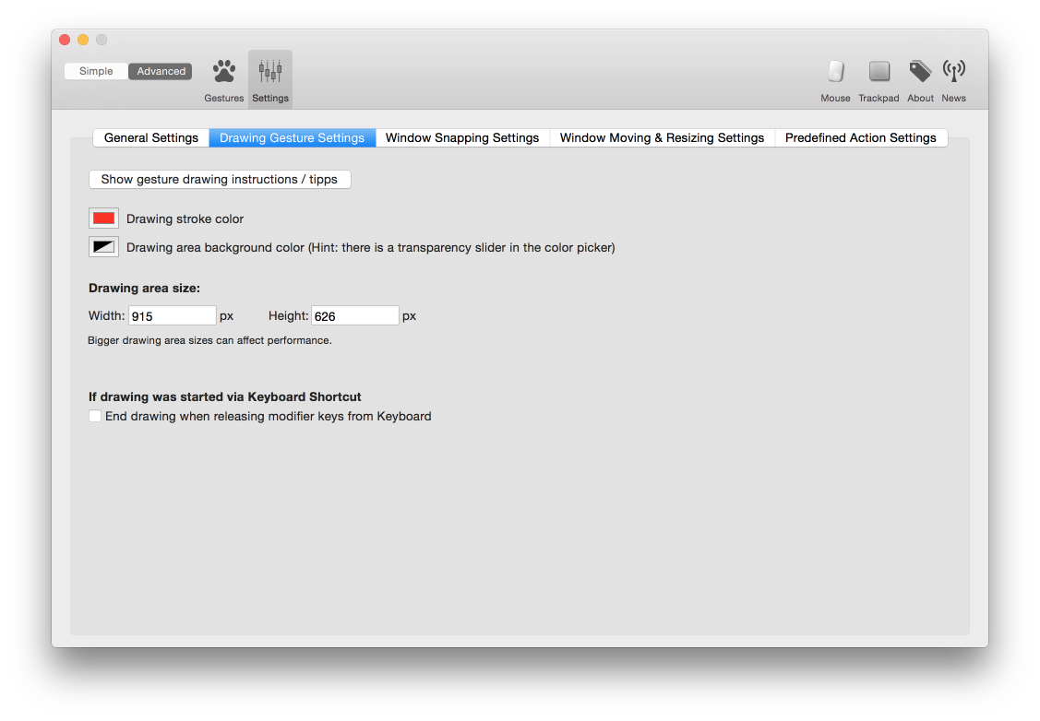Go to Window Moving & Resizing Settings tab
Image resolution: width=1040 pixels, height=721 pixels.
click(x=662, y=137)
